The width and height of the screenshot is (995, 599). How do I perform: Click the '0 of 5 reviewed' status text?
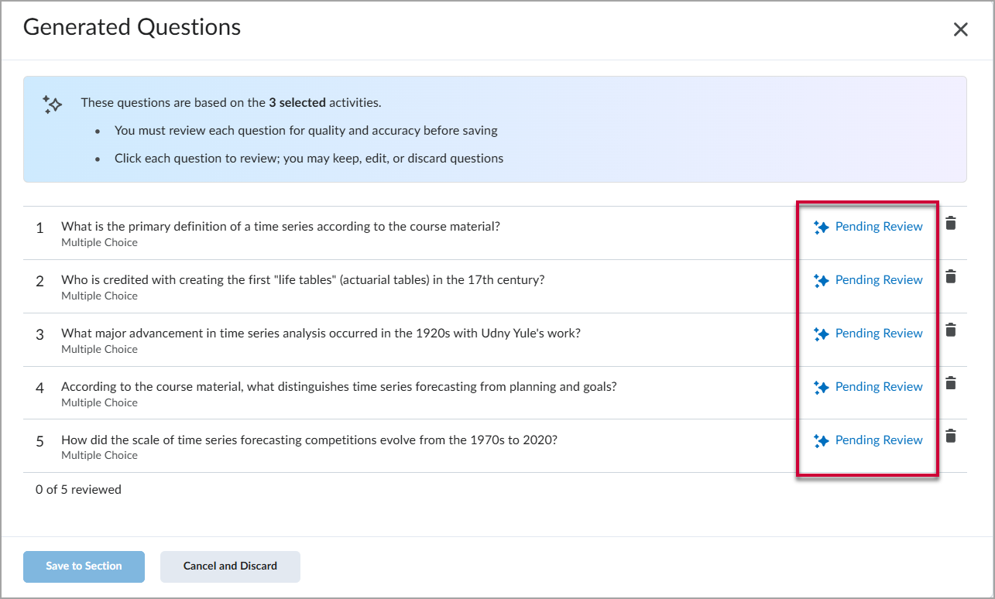click(x=78, y=490)
